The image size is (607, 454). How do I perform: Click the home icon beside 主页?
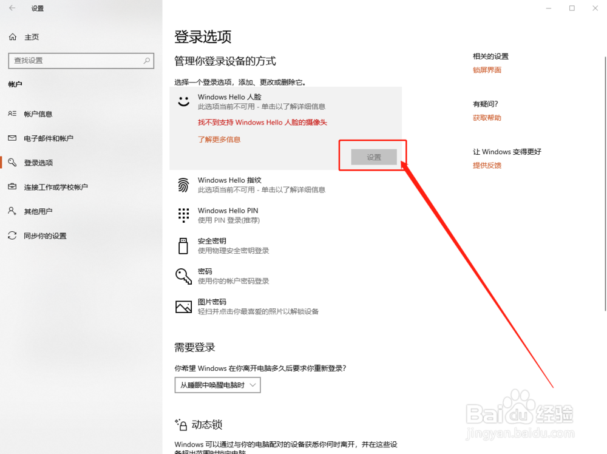coord(13,37)
